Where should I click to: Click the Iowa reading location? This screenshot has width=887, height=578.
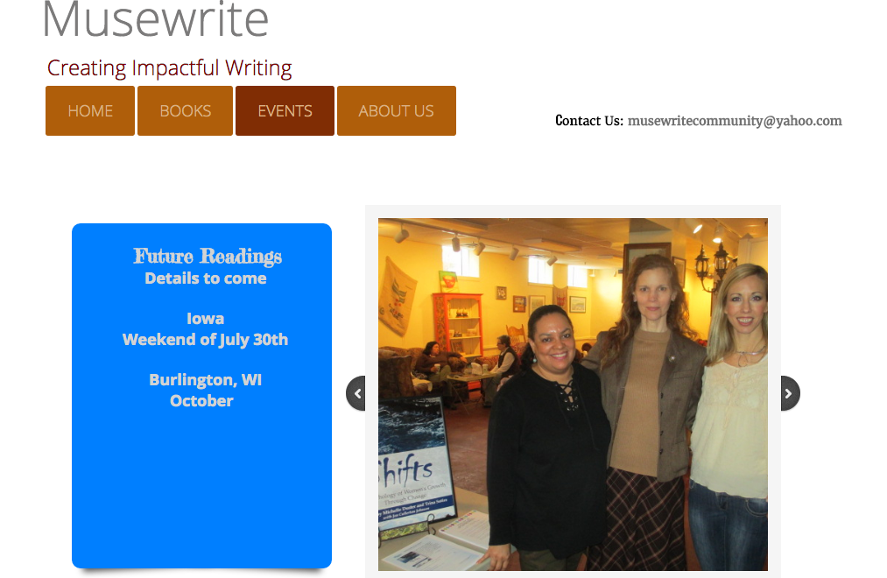206,319
